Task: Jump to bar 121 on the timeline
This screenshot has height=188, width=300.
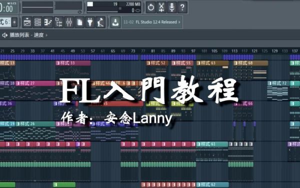Action: coord(254,51)
